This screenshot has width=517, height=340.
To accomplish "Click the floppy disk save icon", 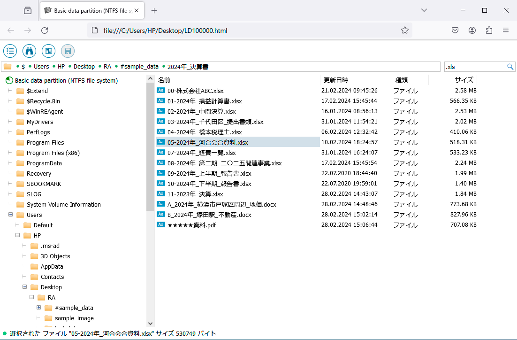I will point(68,51).
